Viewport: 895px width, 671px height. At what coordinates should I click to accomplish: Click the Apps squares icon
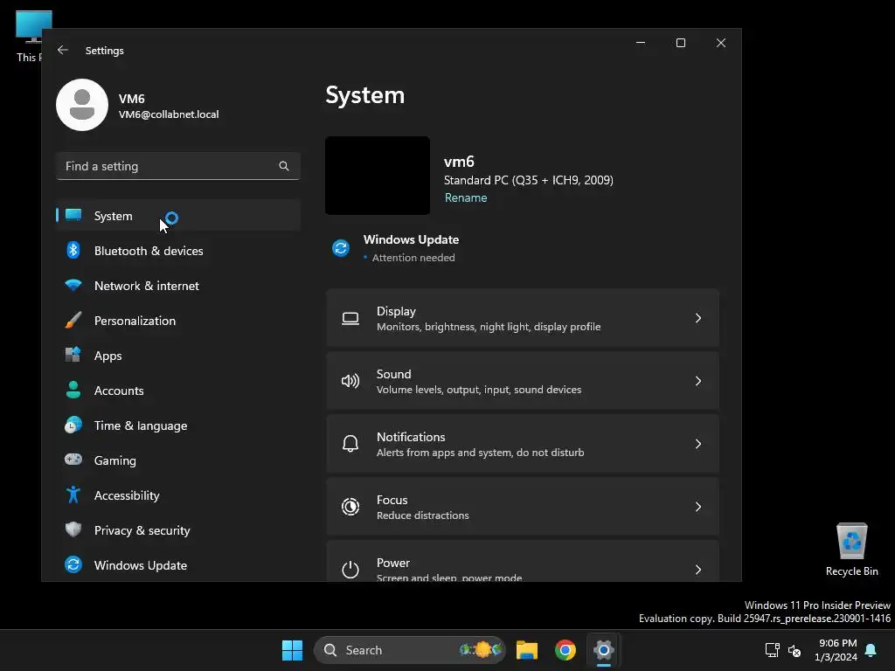pyautogui.click(x=73, y=355)
